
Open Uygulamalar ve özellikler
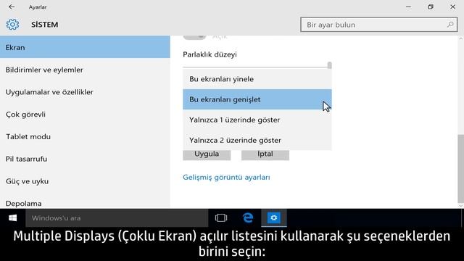coord(85,92)
